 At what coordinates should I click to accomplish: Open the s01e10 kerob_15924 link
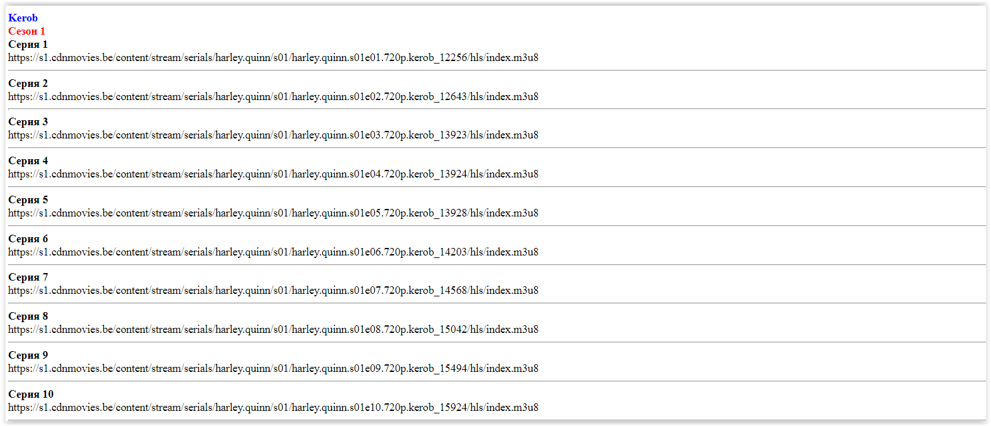click(273, 407)
